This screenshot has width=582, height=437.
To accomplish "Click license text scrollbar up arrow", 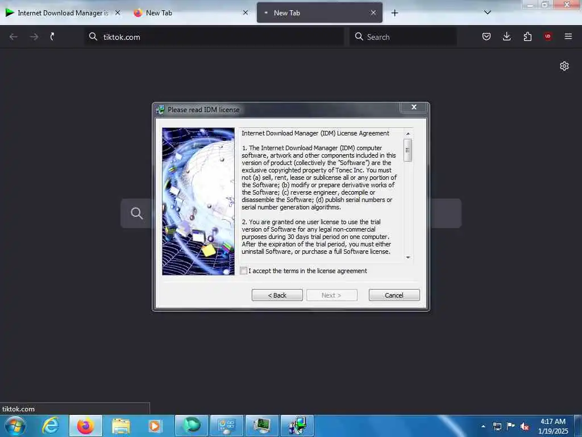I will [408, 134].
